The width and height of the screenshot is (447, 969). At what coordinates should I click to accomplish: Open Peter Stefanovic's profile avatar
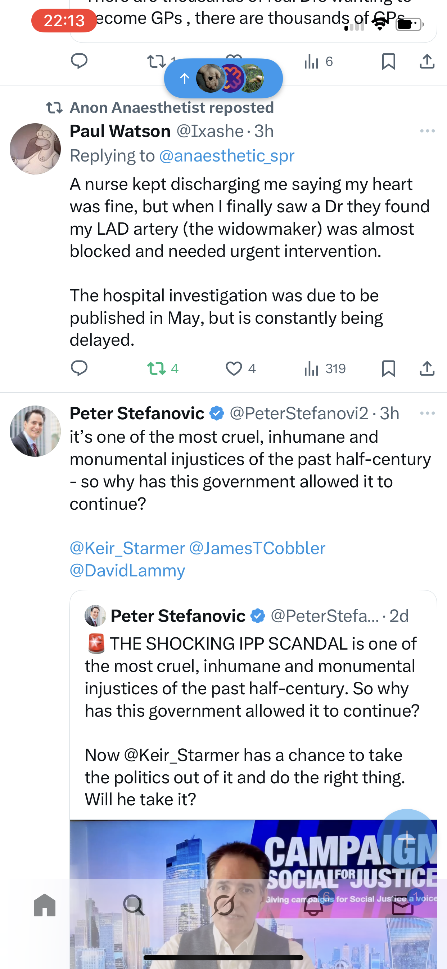click(35, 431)
